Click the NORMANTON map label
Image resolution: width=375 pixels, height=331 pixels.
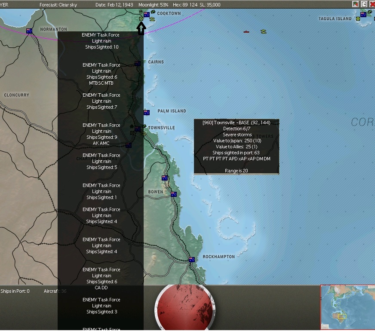54,29
